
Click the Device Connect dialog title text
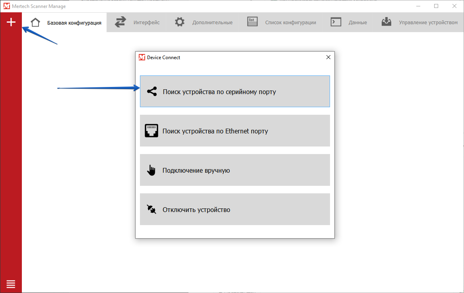pos(164,58)
